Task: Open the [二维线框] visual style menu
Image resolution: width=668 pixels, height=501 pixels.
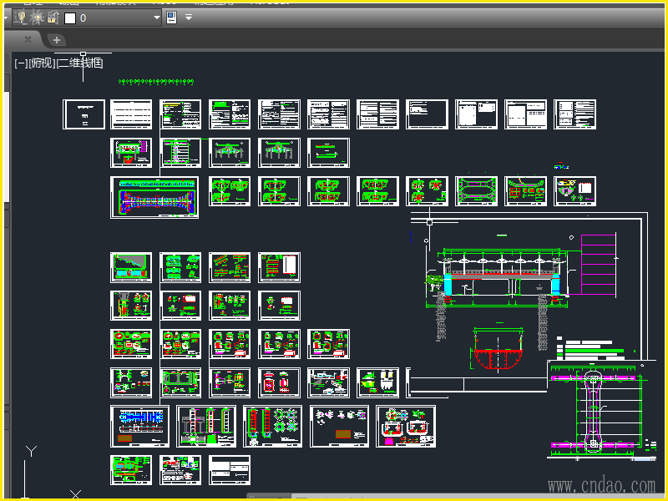Action: click(80, 63)
